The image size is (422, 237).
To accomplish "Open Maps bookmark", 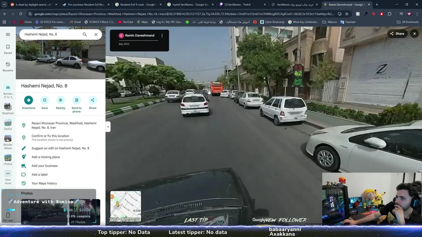I will [x=142, y=22].
